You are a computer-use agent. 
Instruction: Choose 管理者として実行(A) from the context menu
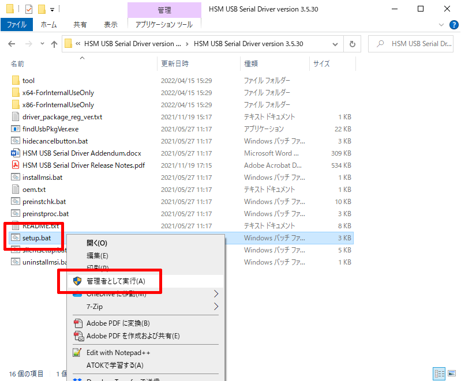(x=146, y=281)
